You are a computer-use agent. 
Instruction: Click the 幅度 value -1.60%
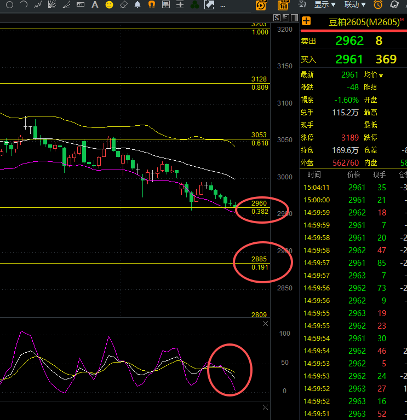point(346,100)
